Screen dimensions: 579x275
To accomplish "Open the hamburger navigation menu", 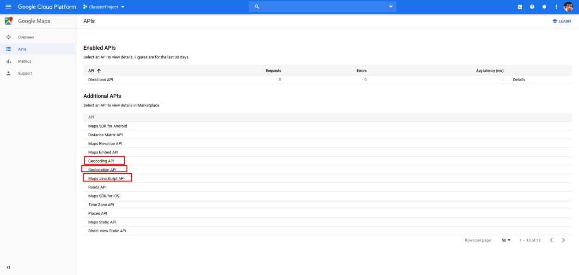I will coord(8,7).
